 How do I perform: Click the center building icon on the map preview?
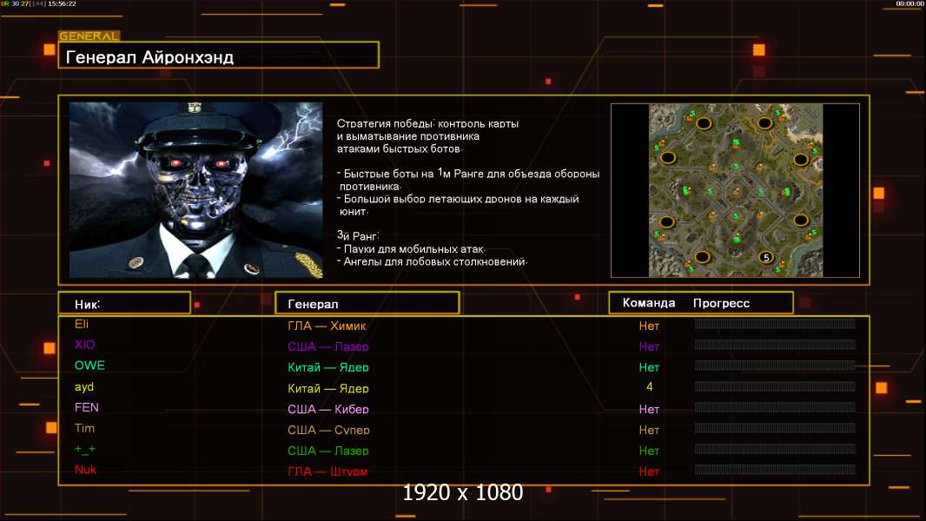(736, 188)
